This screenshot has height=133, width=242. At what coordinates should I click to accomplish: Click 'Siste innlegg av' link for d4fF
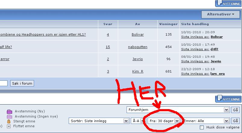[x=195, y=49]
